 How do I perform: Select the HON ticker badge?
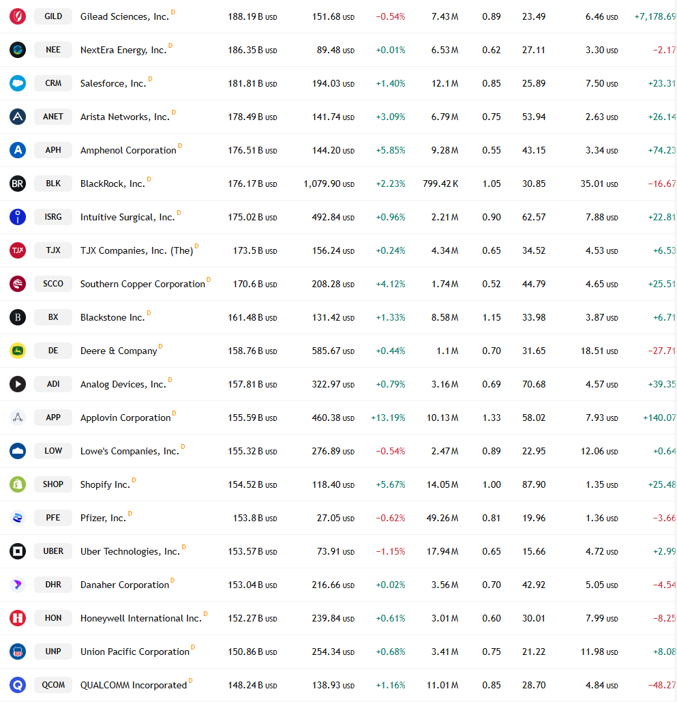(53, 618)
